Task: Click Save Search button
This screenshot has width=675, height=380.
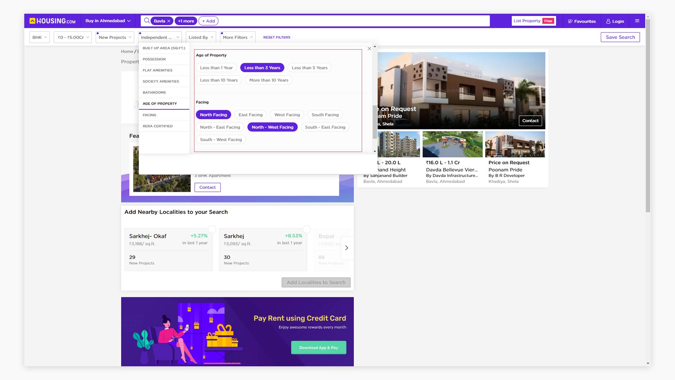Action: [620, 37]
